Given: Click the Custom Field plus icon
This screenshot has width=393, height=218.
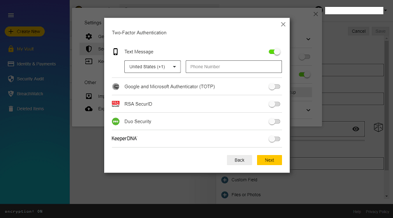Looking at the screenshot, I should [x=224, y=180].
